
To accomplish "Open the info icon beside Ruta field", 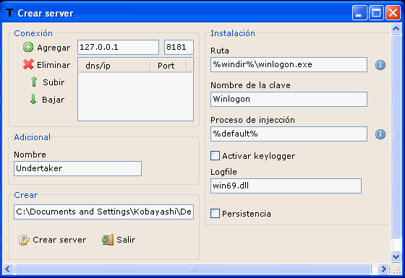I will click(x=380, y=65).
